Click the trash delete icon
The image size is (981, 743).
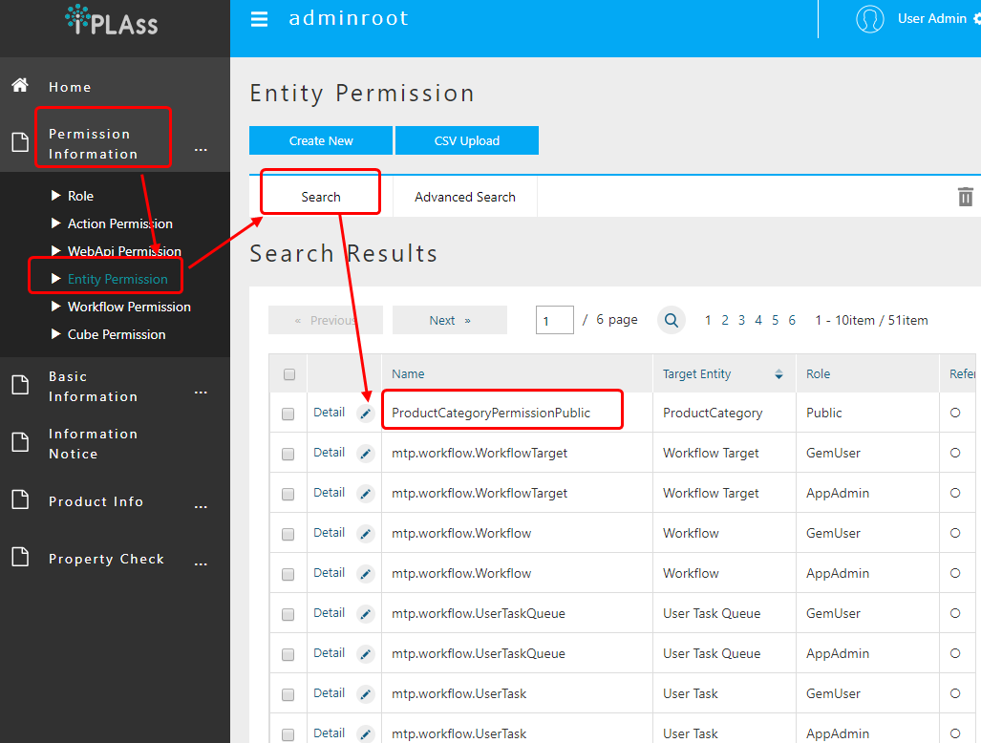pos(966,197)
